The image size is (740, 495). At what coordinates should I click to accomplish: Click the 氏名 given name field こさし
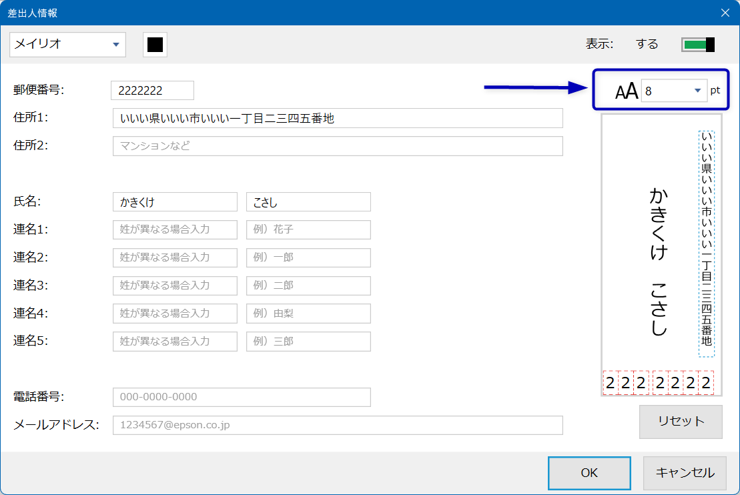pyautogui.click(x=308, y=202)
